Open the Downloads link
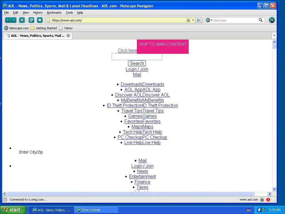 tap(142, 84)
